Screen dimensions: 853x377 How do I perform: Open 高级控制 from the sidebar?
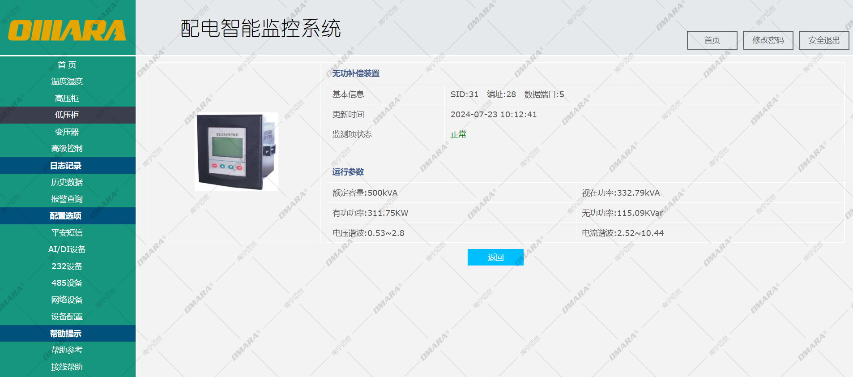click(x=67, y=149)
